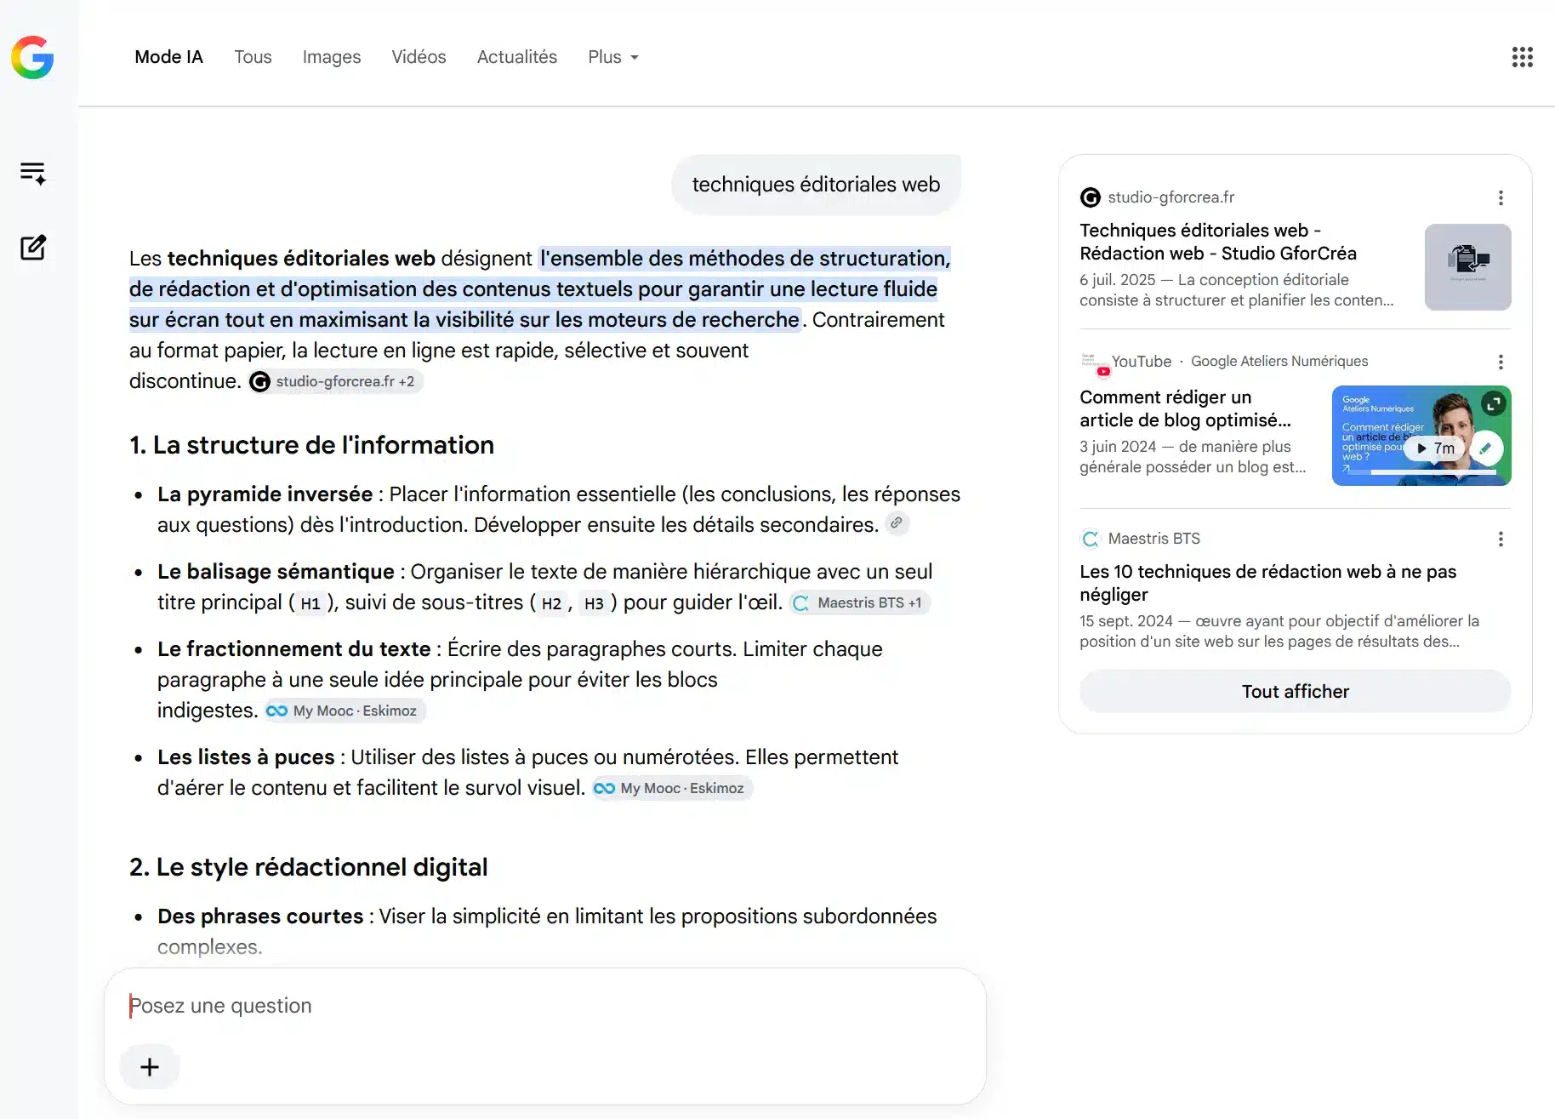Click the H3 code tag

pos(594,603)
